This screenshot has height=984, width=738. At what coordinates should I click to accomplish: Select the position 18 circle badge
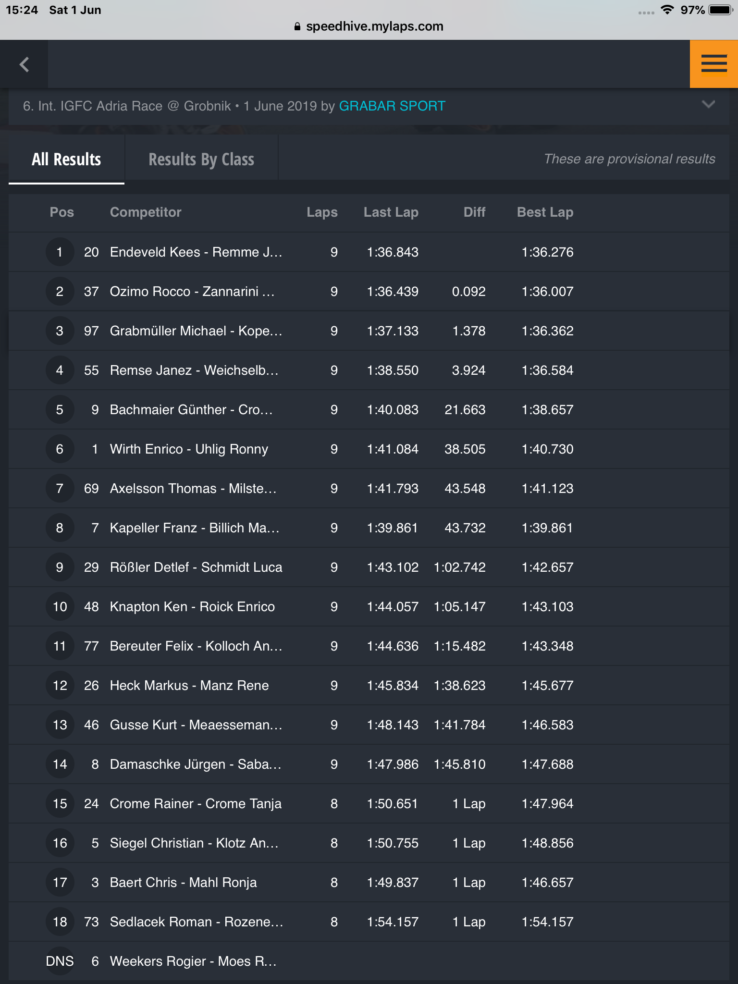click(x=60, y=922)
